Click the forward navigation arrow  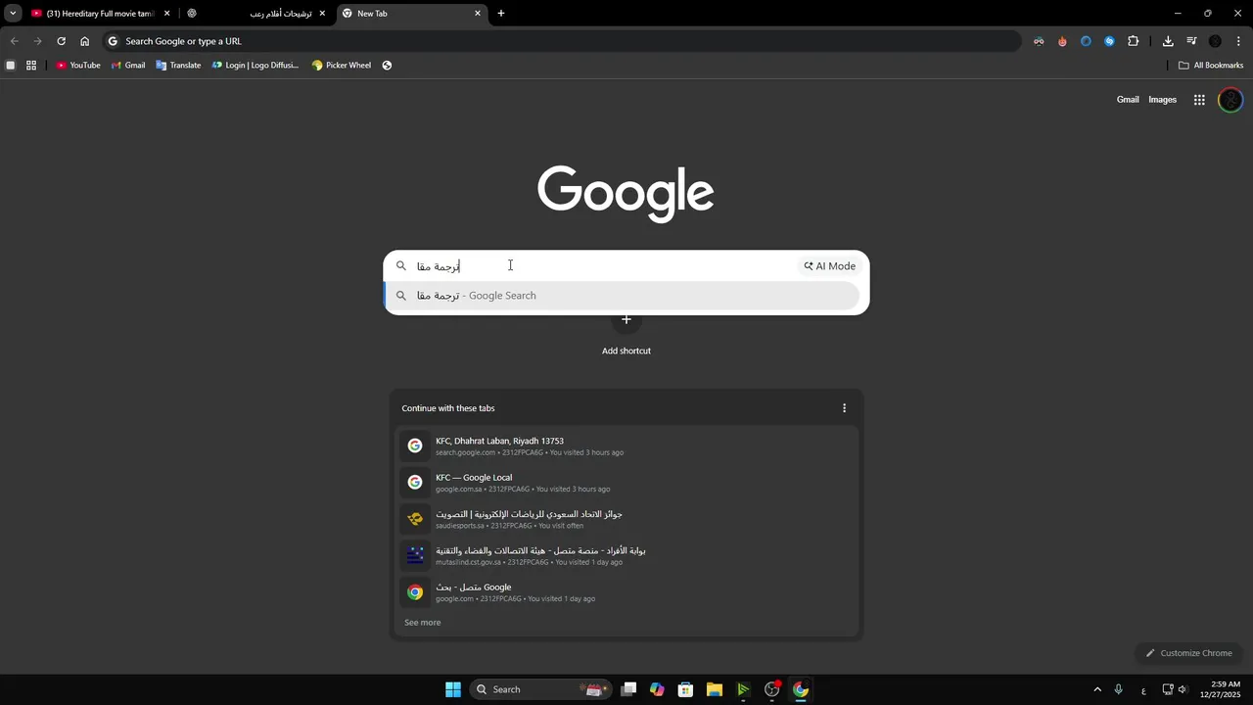(x=37, y=41)
